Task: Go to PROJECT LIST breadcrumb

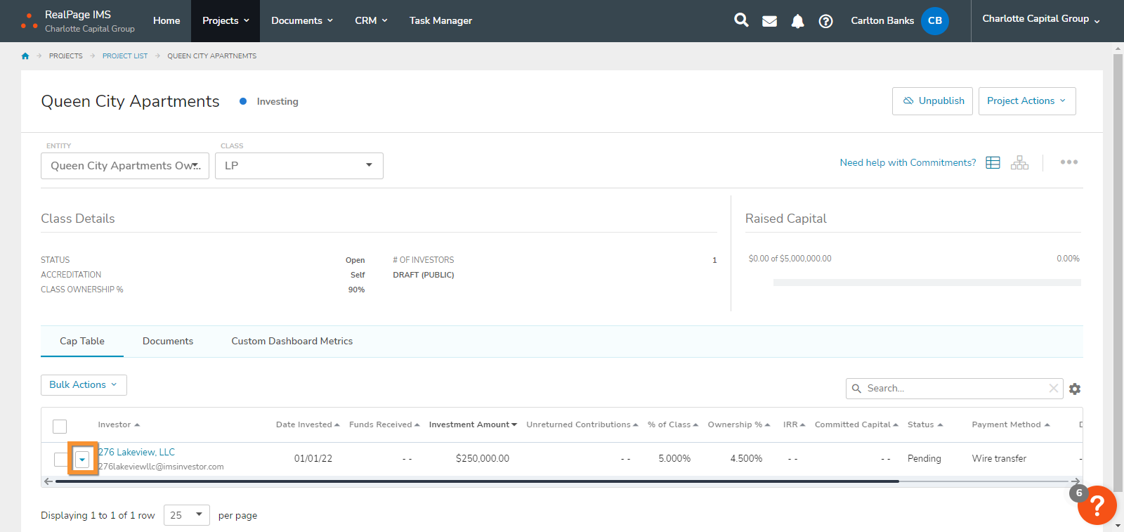Action: tap(125, 56)
